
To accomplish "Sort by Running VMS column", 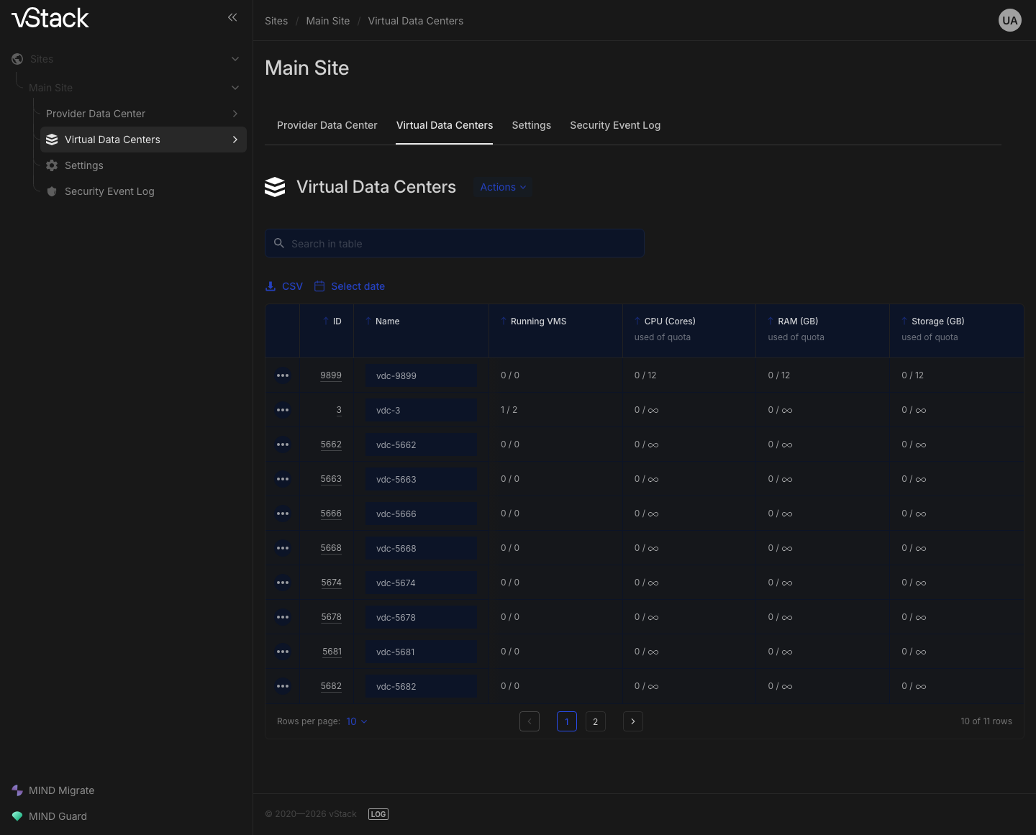I will [534, 321].
